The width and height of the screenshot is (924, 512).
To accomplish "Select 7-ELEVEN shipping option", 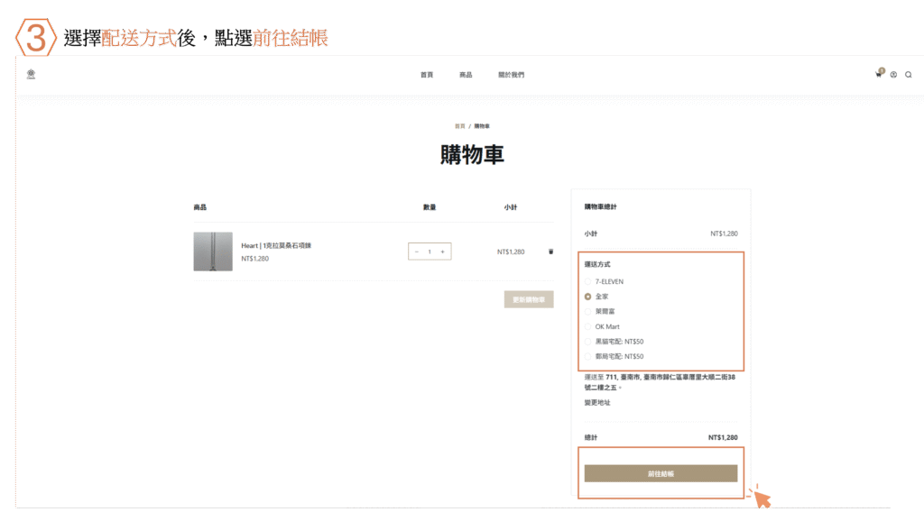I will 588,281.
